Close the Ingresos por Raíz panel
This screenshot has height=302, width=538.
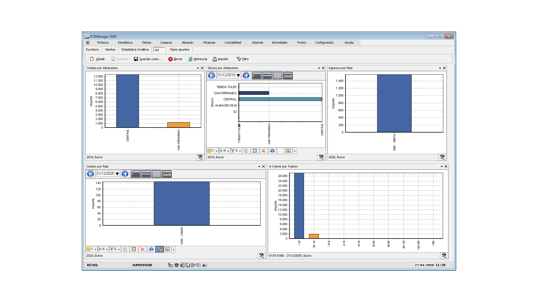pyautogui.click(x=444, y=68)
